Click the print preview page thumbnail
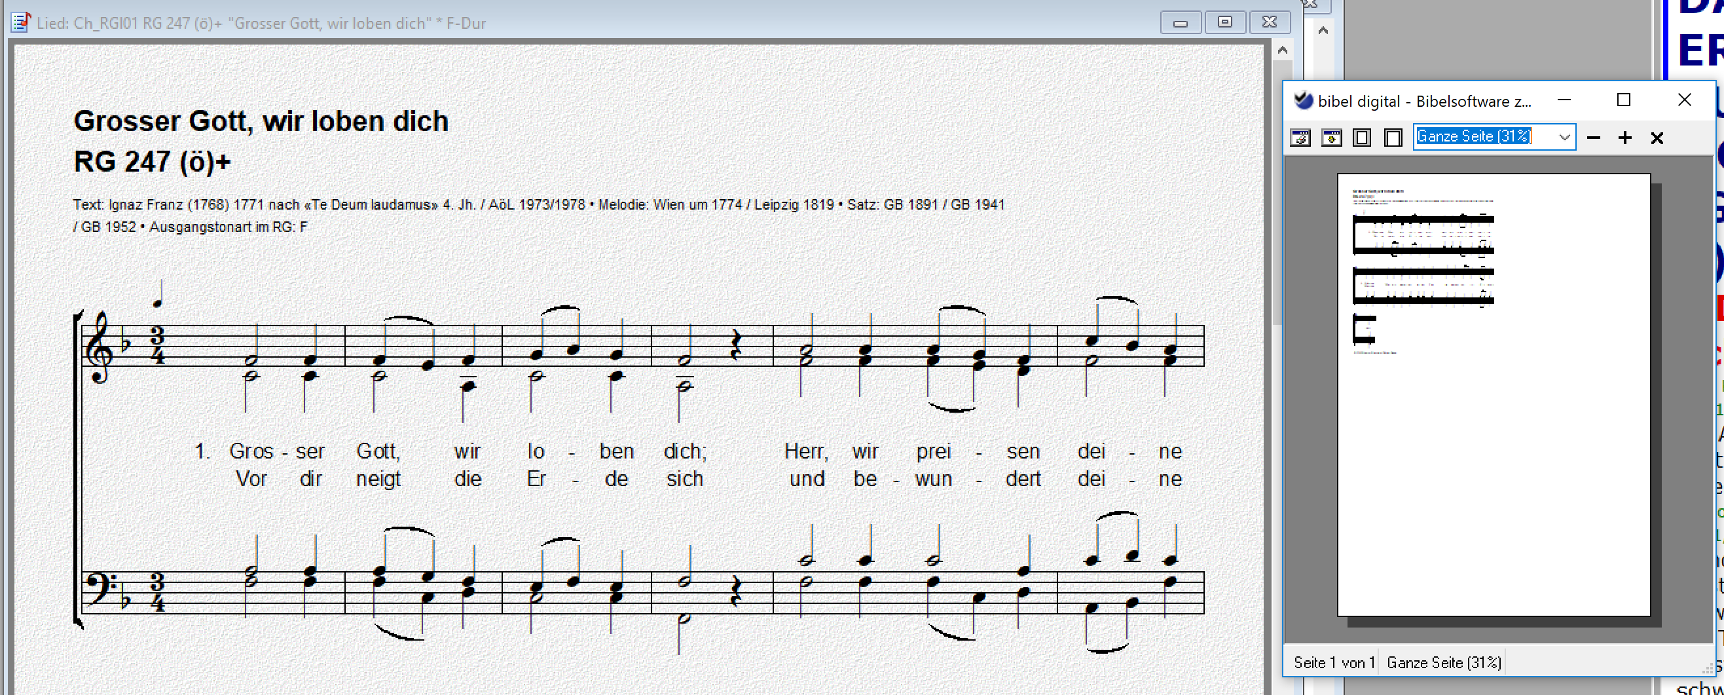The height and width of the screenshot is (695, 1724). 1493,395
